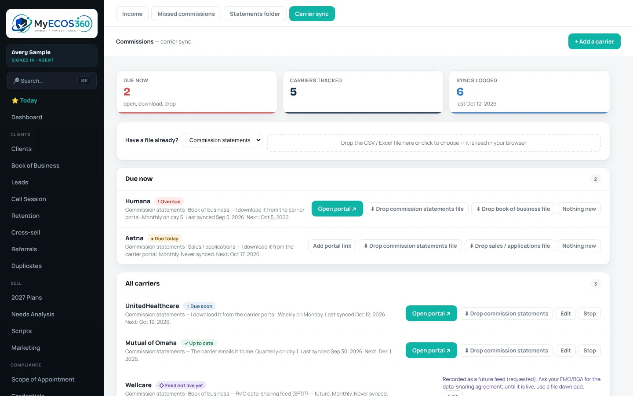The image size is (633, 396).
Task: Click the MyECOS360 logo
Action: [x=52, y=24]
